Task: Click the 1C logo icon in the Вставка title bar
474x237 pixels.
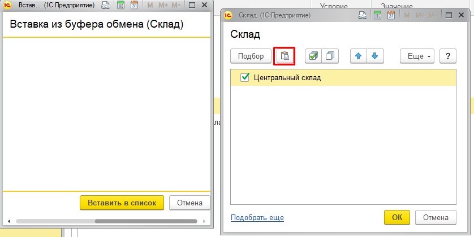Action: coord(7,5)
